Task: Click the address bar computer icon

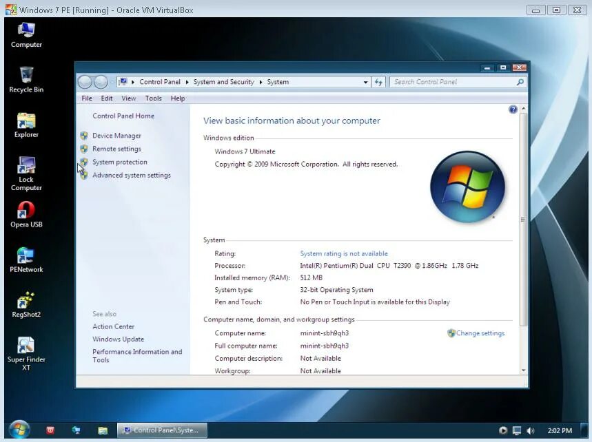Action: pos(123,81)
